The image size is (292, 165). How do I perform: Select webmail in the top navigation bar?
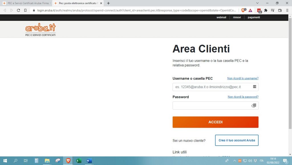click(222, 17)
